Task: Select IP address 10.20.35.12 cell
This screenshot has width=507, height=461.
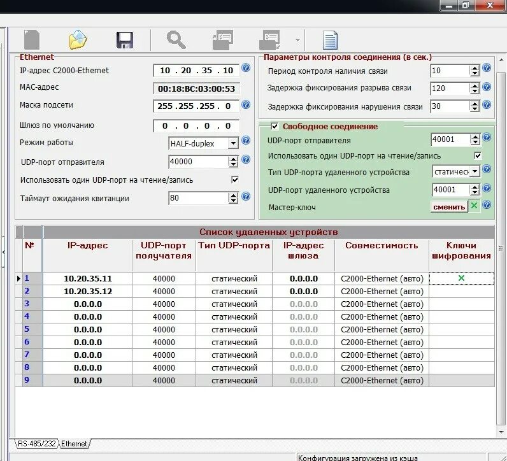Action: coord(88,291)
